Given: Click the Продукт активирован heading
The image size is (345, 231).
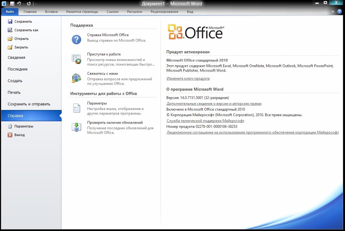Looking at the screenshot, I should click(188, 52).
